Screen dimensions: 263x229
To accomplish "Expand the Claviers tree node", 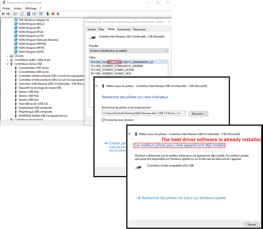I will [x=7, y=56].
